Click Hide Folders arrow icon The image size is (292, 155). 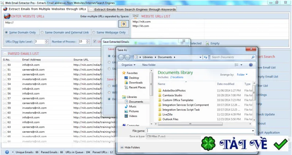click(122, 147)
